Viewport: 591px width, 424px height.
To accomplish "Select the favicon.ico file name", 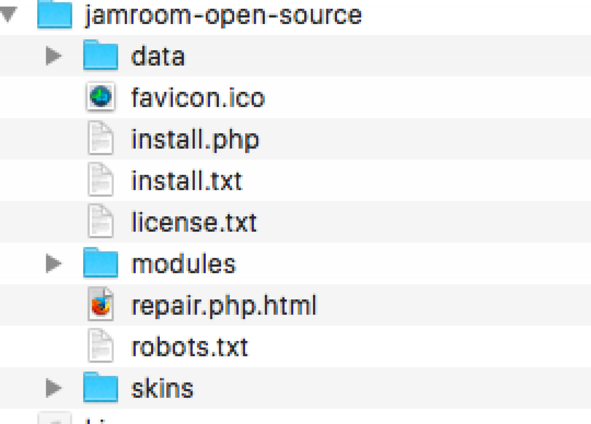I will [198, 98].
